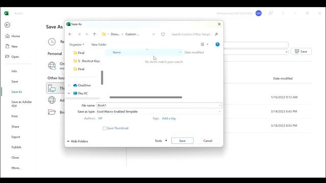Click the Search Custom Office Templates field
Screen dimensions: 326x183
tap(192, 34)
